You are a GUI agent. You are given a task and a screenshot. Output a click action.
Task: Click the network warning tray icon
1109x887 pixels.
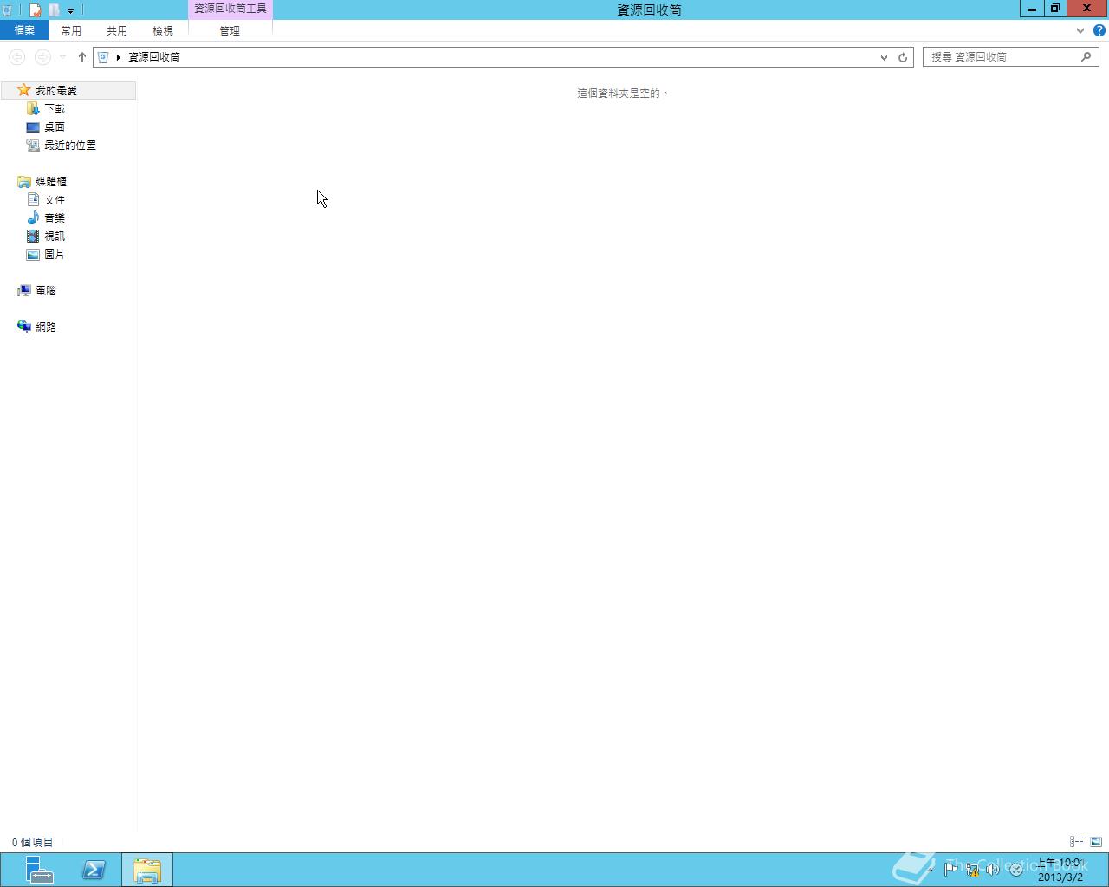972,870
